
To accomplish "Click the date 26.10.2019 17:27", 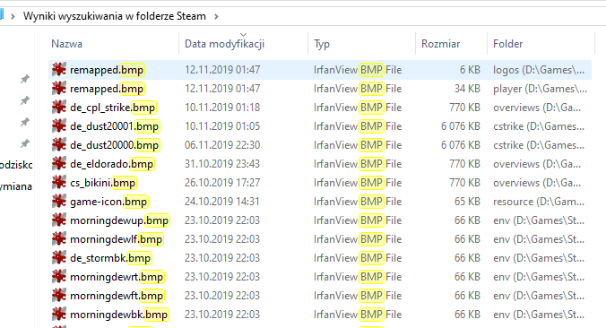I will (x=222, y=183).
